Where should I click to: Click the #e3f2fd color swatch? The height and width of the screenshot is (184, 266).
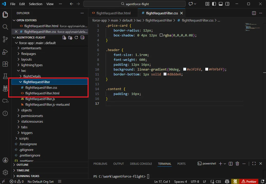(x=185, y=69)
